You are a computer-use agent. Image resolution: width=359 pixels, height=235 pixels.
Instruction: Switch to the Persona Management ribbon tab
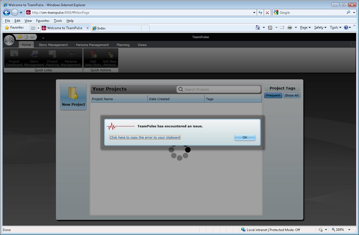(92, 45)
